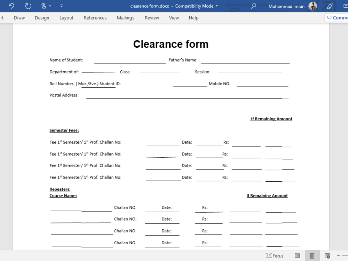
Task: Open Muhammad Imran account name
Action: 286,6
